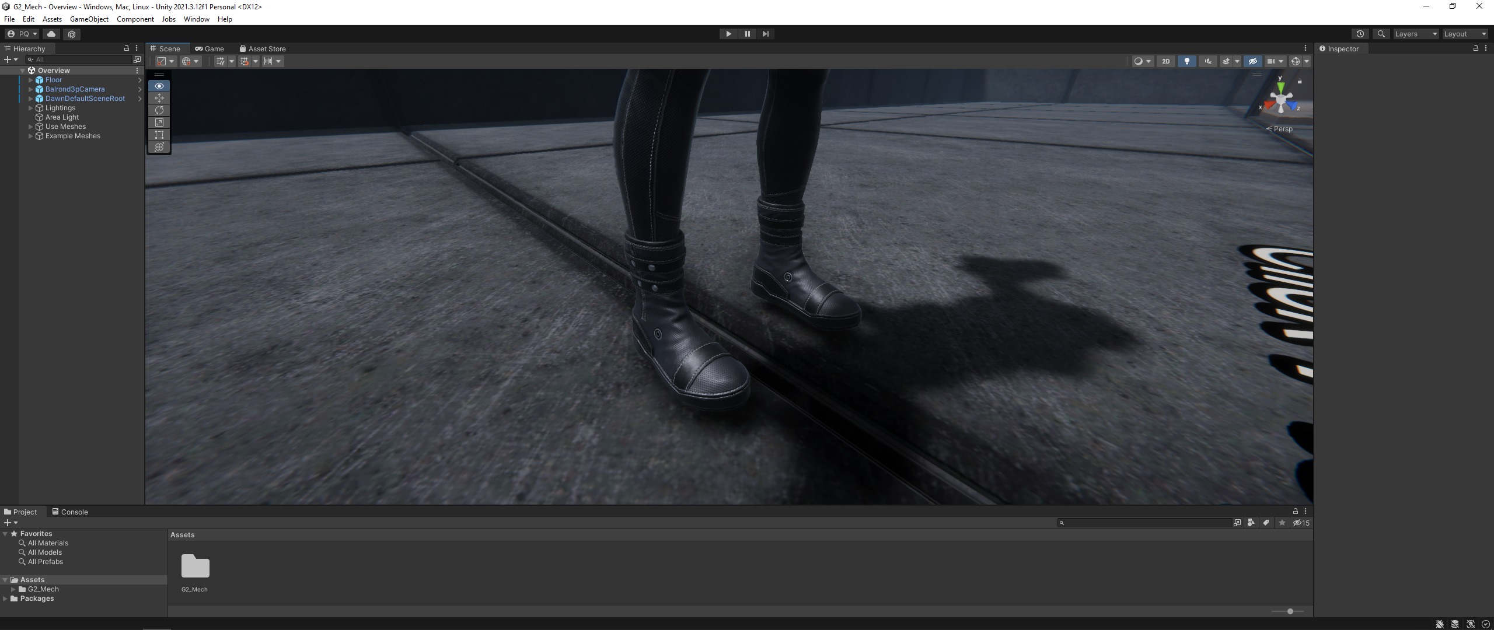Adjust the project icon size slider
This screenshot has height=630, width=1494.
tap(1290, 611)
